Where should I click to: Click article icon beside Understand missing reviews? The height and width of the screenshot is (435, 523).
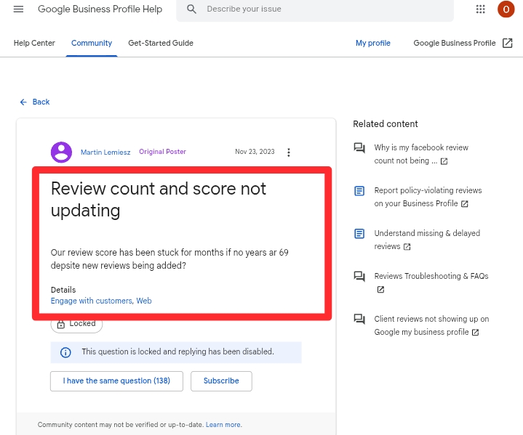pos(359,234)
